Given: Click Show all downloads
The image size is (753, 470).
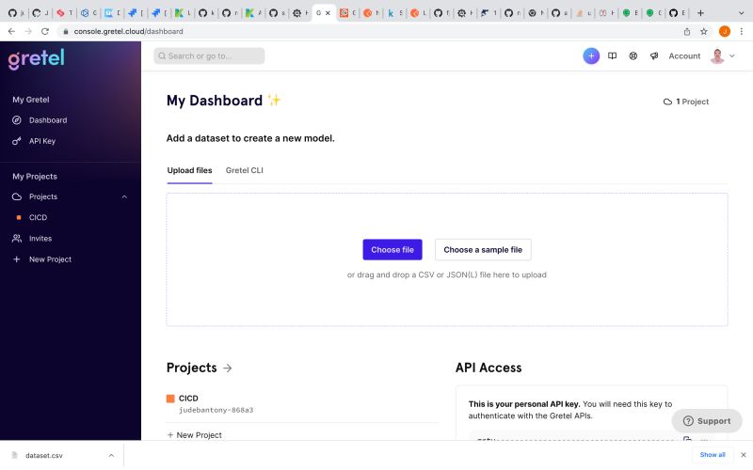Looking at the screenshot, I should [x=713, y=455].
